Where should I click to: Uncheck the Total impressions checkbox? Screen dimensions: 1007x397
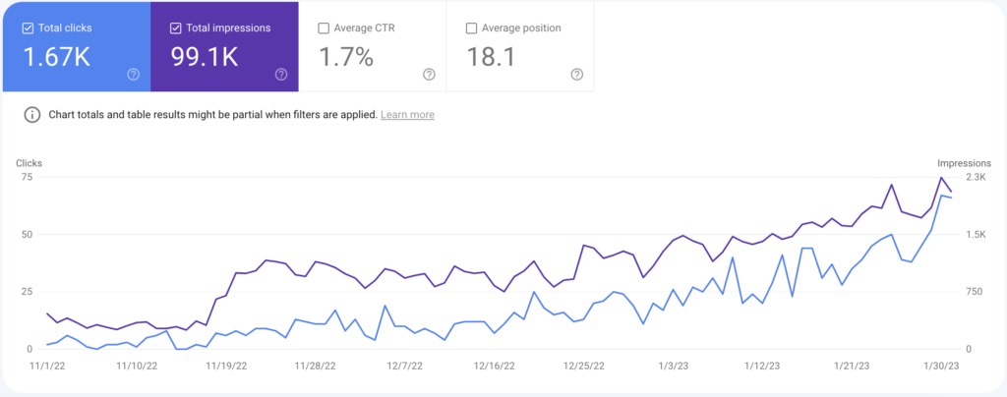(x=176, y=28)
